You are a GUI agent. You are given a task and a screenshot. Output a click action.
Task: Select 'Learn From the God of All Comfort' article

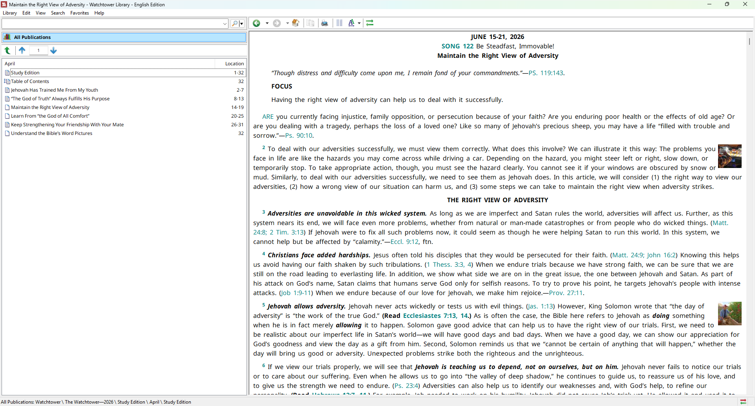[x=50, y=116]
